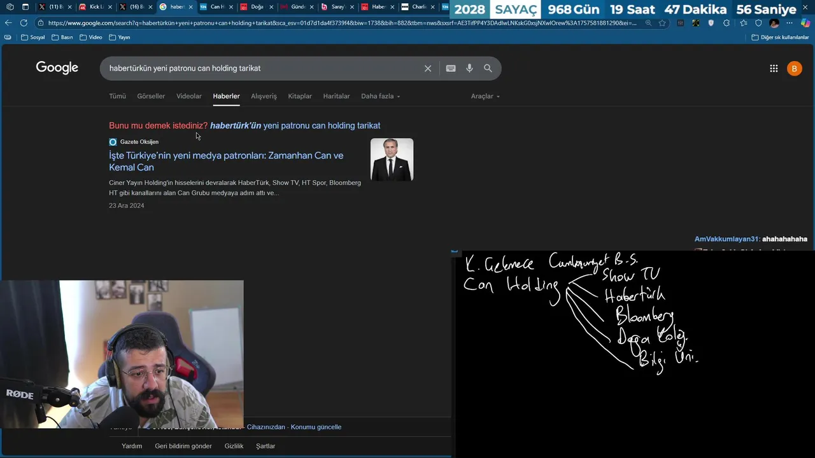Switch to the Videolar tab
815x458 pixels.
click(189, 96)
